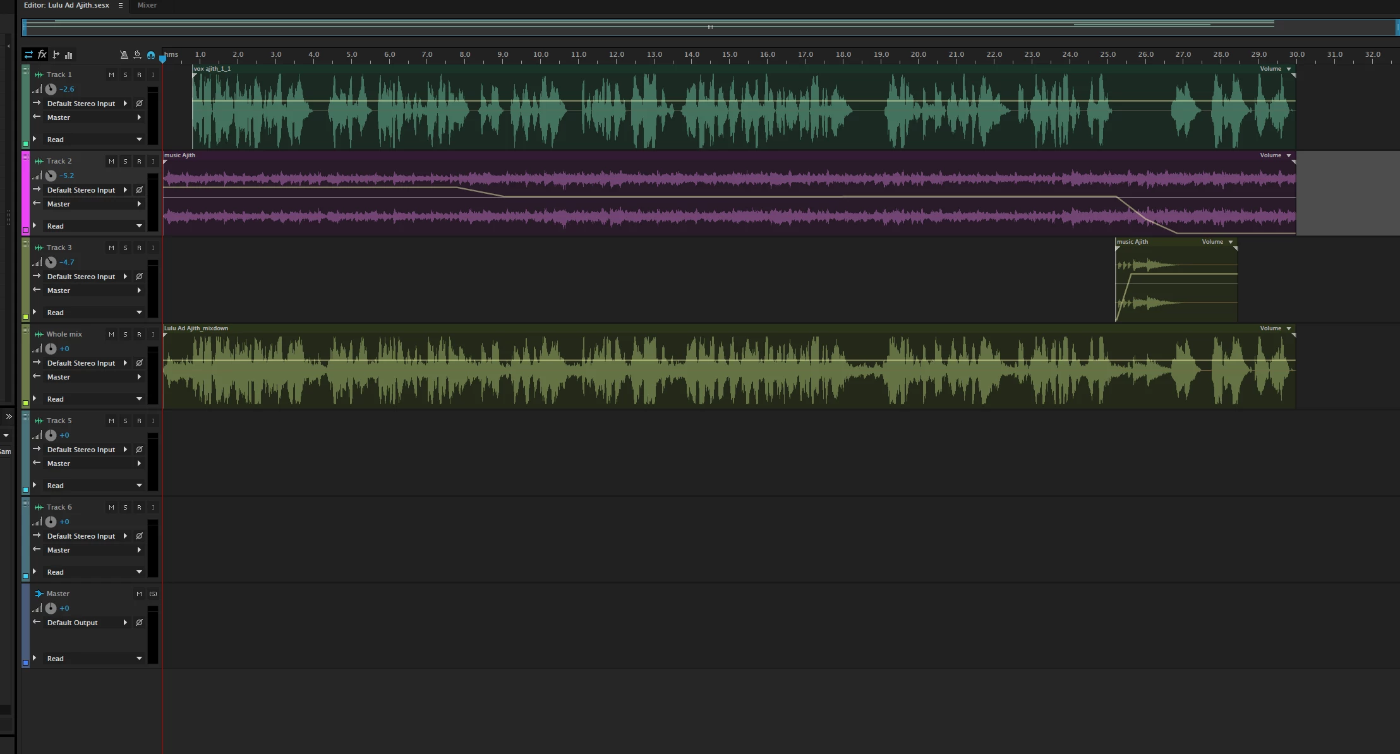Toggle the metronome icon
Image resolution: width=1400 pixels, height=754 pixels.
click(x=124, y=55)
